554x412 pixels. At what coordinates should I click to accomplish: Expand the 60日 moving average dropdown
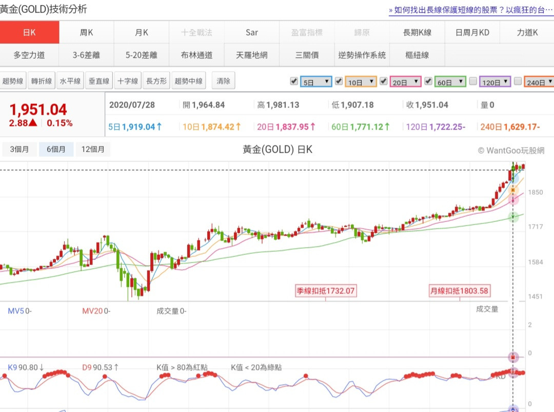point(450,82)
